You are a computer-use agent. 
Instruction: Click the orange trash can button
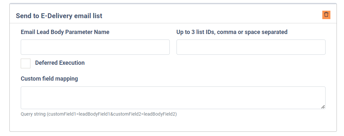tap(326, 15)
